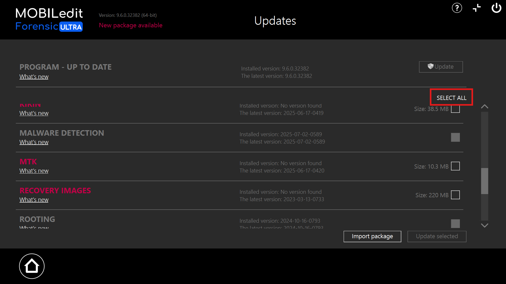Click the scroll-up chevron above the scrollbar
This screenshot has height=284, width=506.
[484, 106]
